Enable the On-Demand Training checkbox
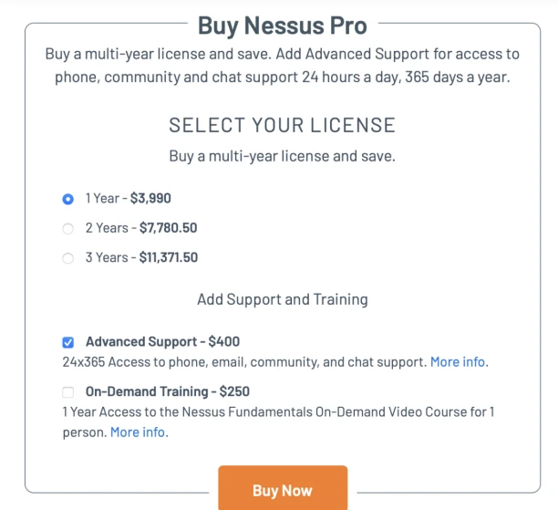558x510 pixels. pyautogui.click(x=67, y=392)
